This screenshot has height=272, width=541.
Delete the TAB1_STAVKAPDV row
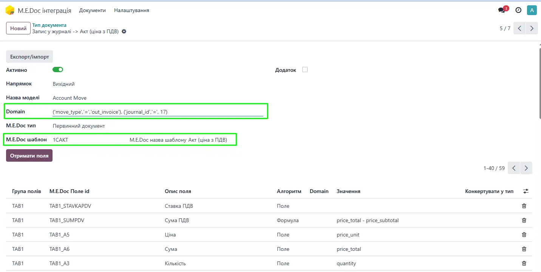524,206
